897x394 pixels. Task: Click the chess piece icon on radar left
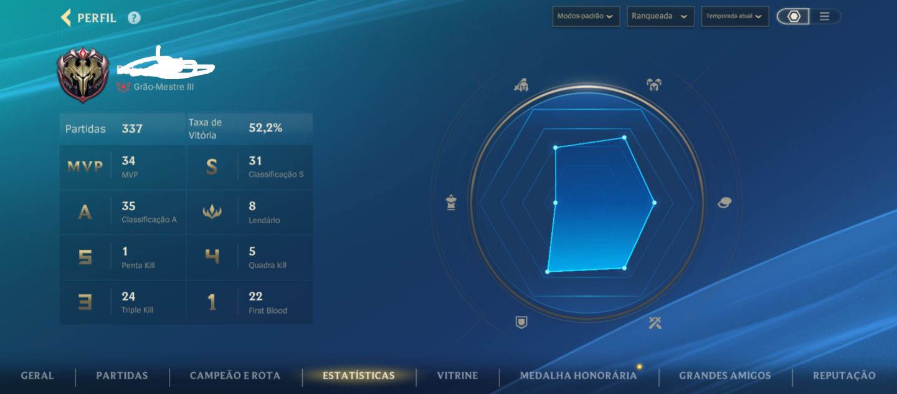(x=452, y=203)
